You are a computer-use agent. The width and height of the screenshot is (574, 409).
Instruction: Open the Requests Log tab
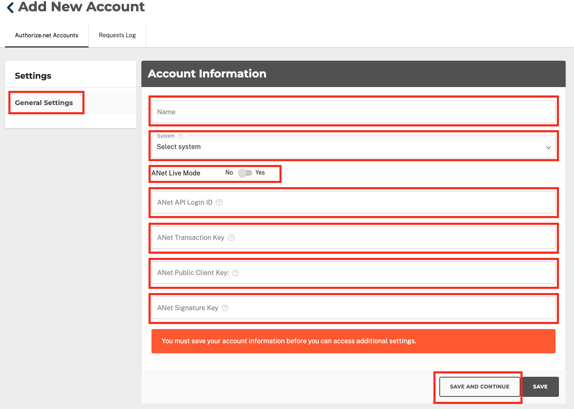117,35
